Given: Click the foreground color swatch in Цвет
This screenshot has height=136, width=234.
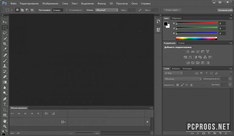Looking at the screenshot, I should [166, 24].
